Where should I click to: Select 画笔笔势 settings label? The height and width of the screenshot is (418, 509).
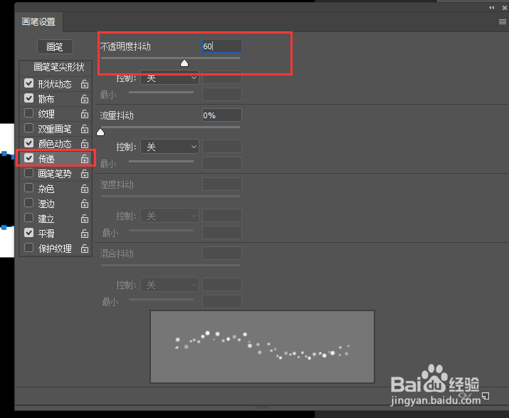(55, 174)
